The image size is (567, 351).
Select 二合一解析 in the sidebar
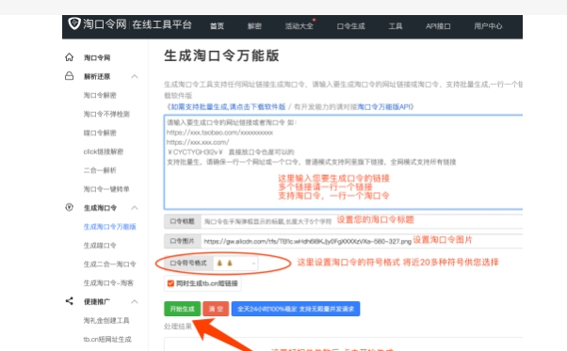(100, 170)
